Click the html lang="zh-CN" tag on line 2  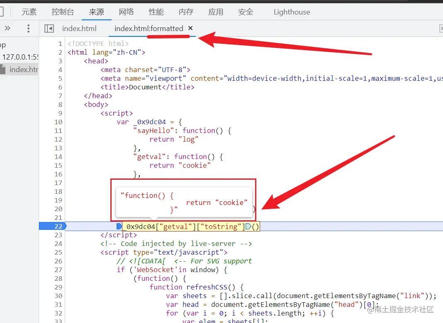point(107,52)
